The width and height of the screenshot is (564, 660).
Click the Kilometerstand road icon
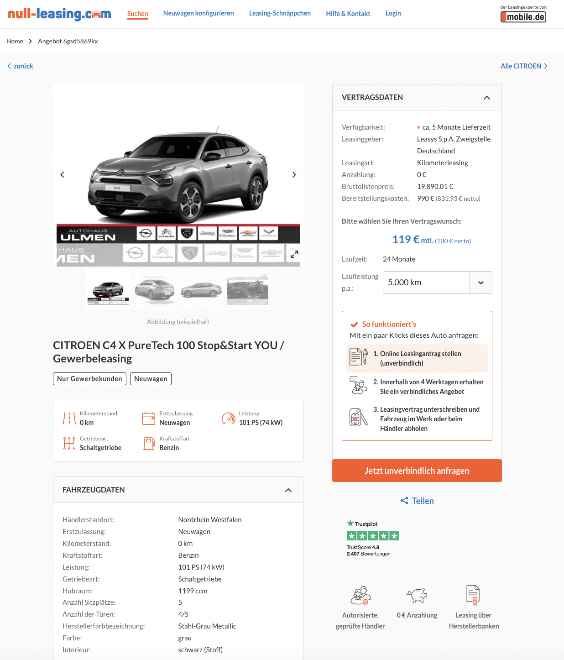(x=69, y=418)
